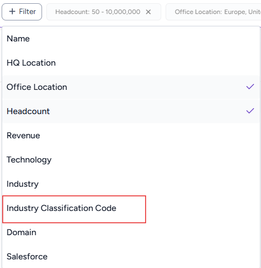Remove the Headcount filter chip via X
This screenshot has width=261, height=268.
point(148,12)
